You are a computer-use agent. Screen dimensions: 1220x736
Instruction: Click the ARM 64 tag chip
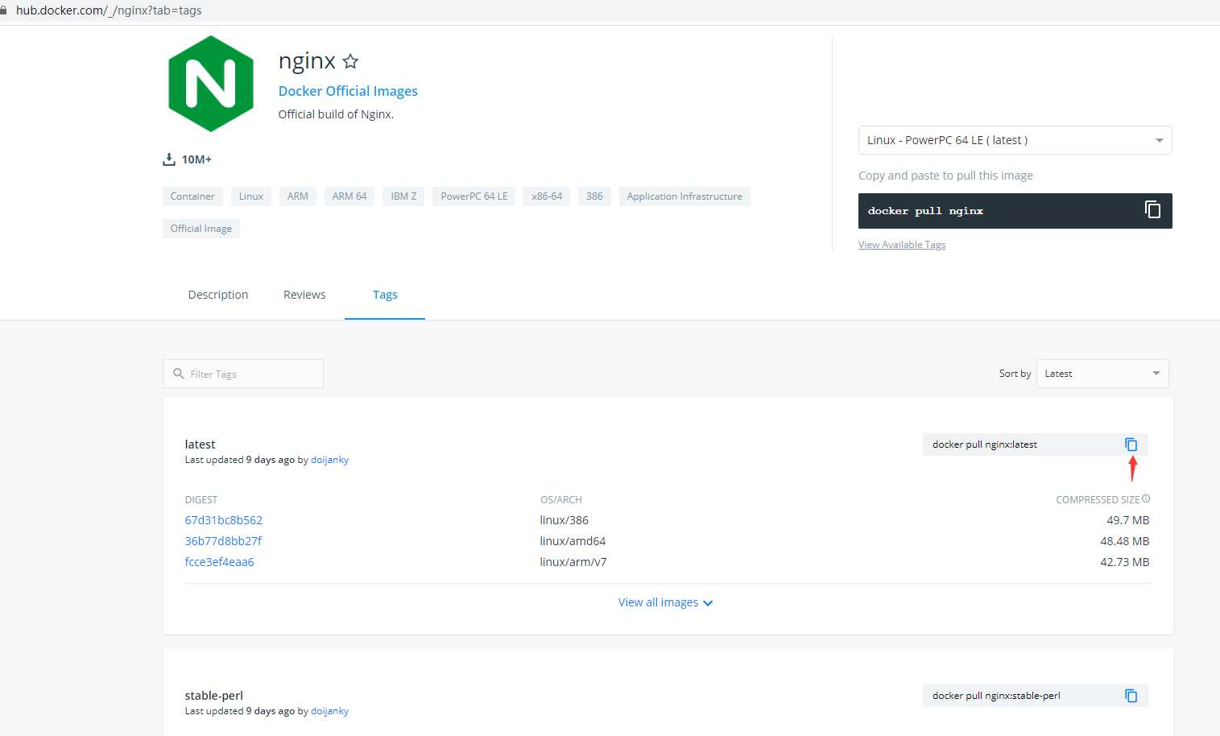(349, 196)
